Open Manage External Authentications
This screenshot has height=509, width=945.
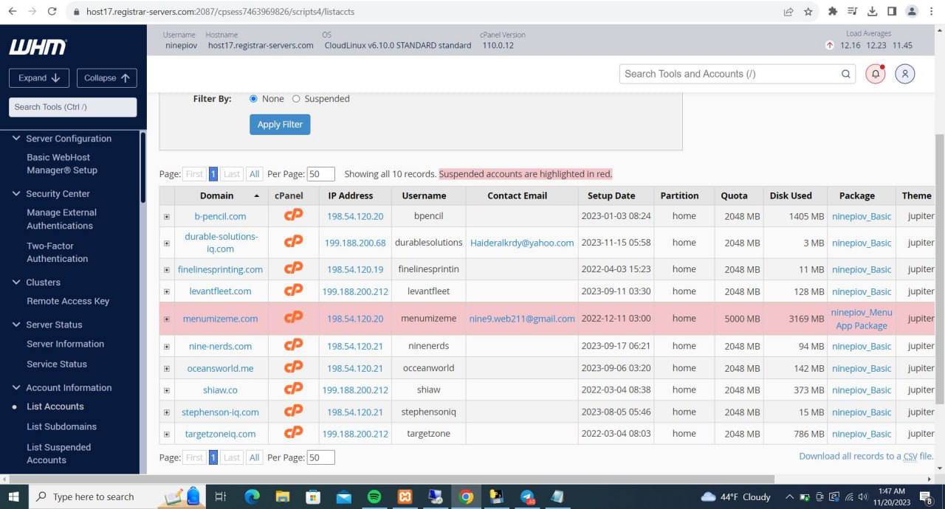(62, 219)
